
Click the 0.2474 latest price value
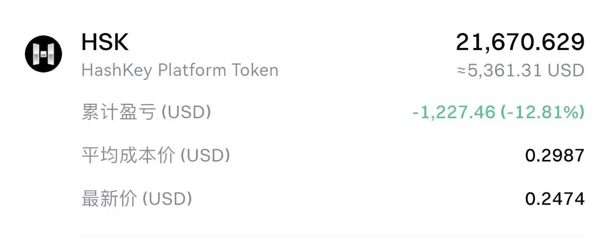[x=555, y=199]
